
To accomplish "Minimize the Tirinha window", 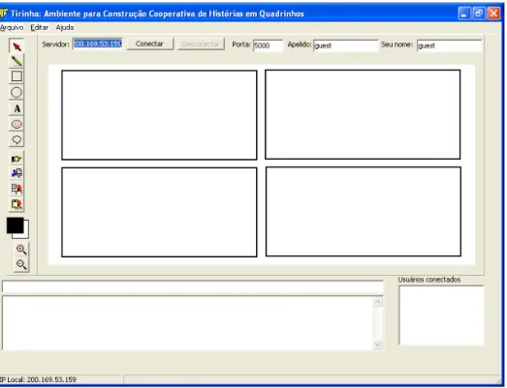I will tap(464, 14).
